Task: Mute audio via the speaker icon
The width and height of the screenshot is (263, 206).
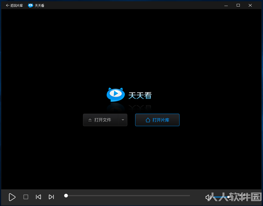Action: pyautogui.click(x=208, y=197)
